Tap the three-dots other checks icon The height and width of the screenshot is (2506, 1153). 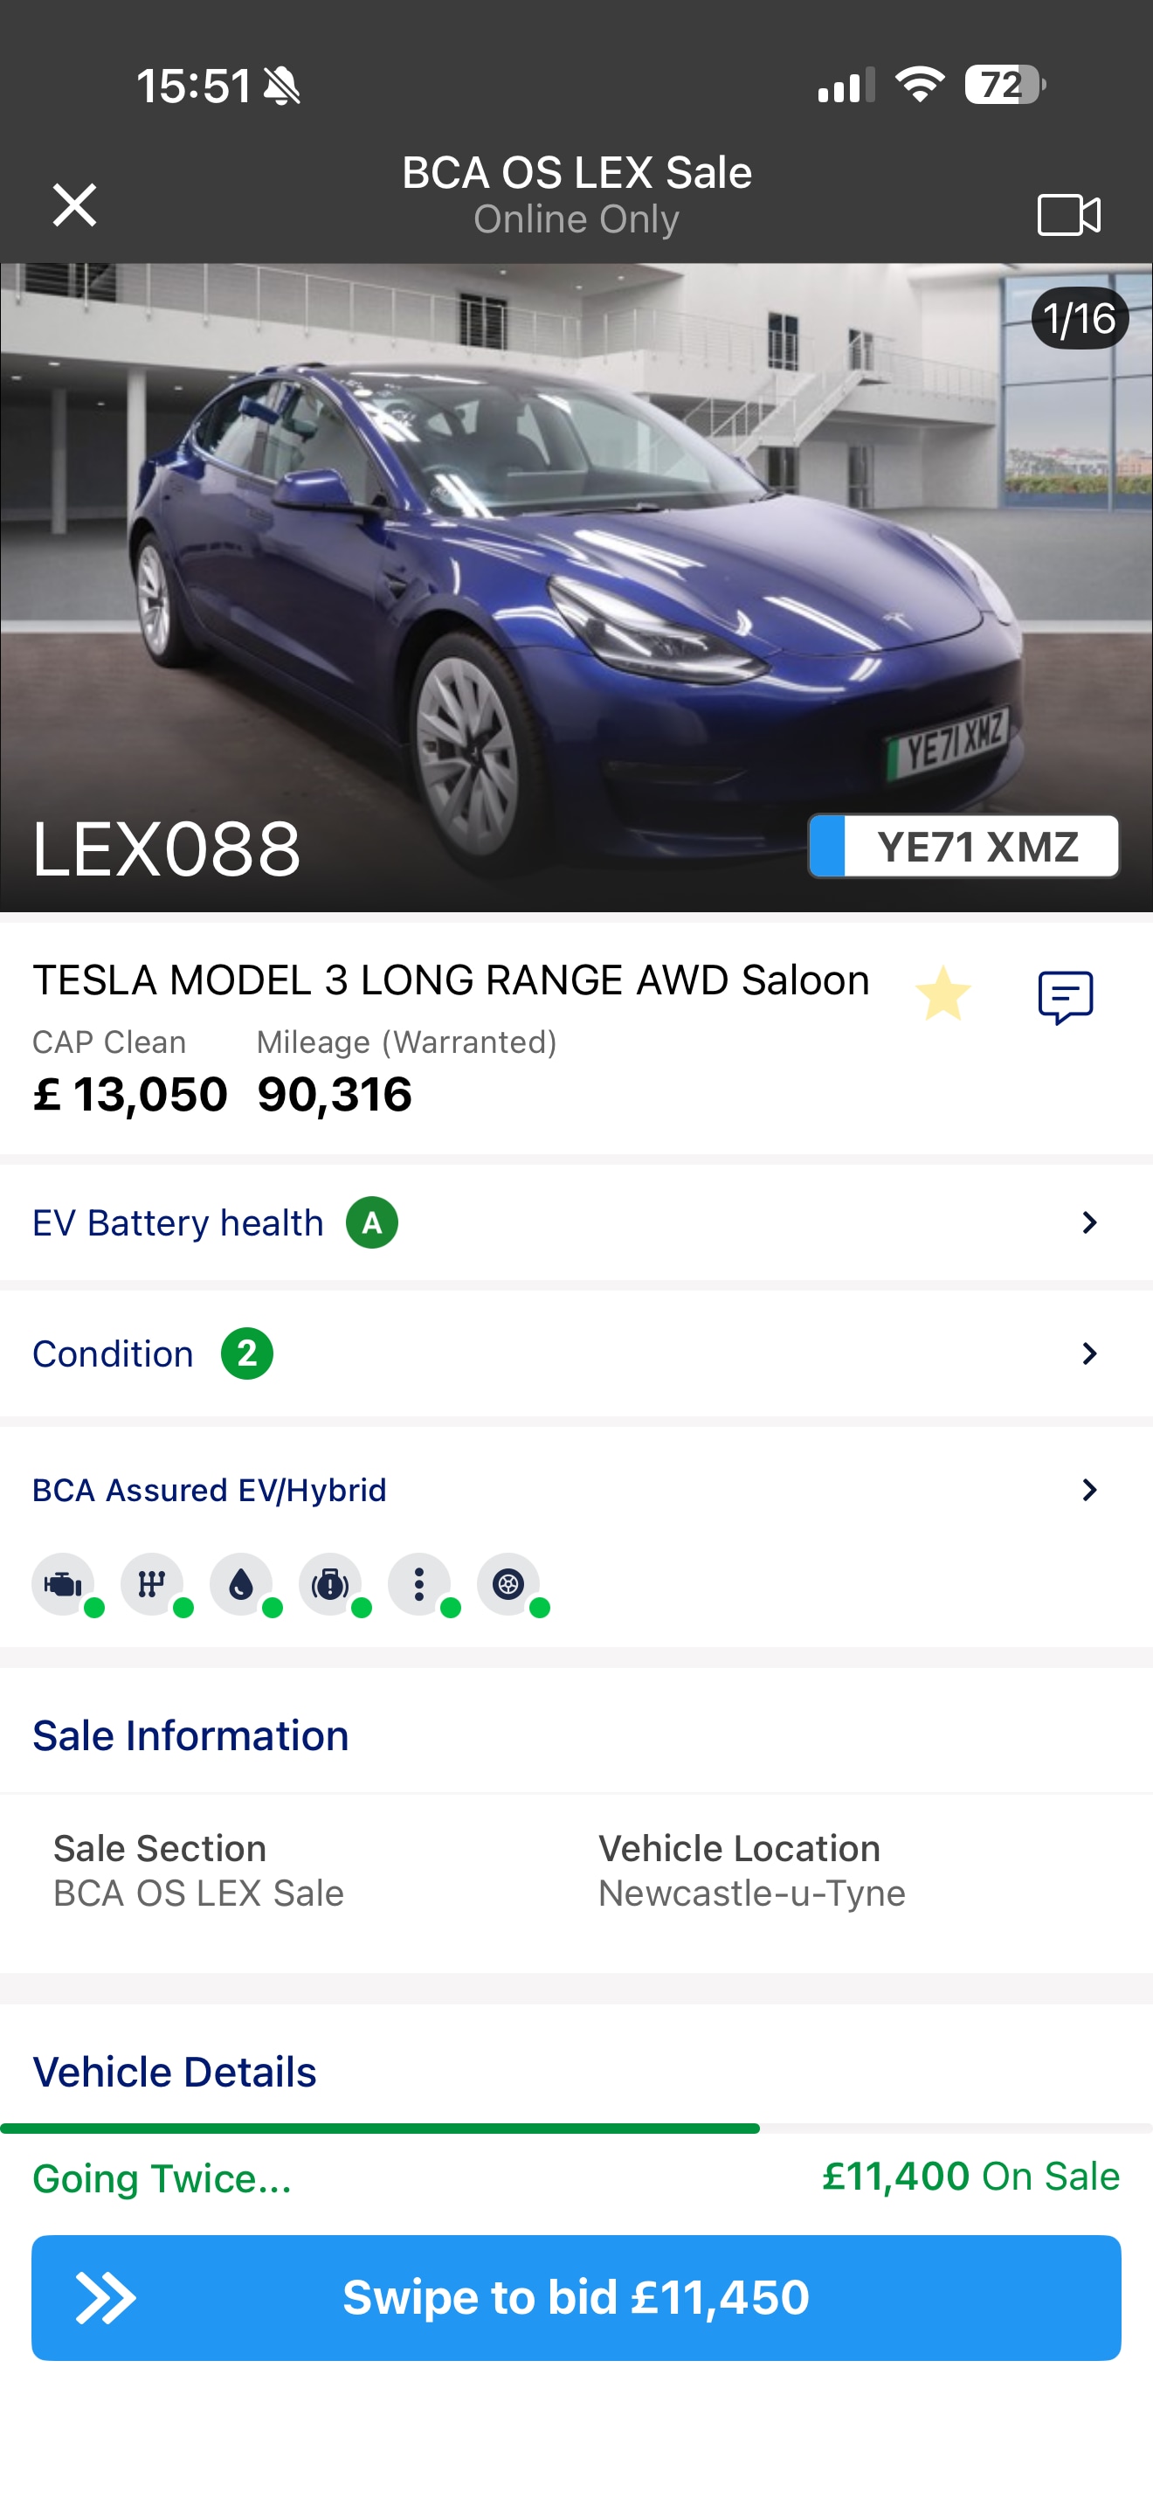[419, 1585]
